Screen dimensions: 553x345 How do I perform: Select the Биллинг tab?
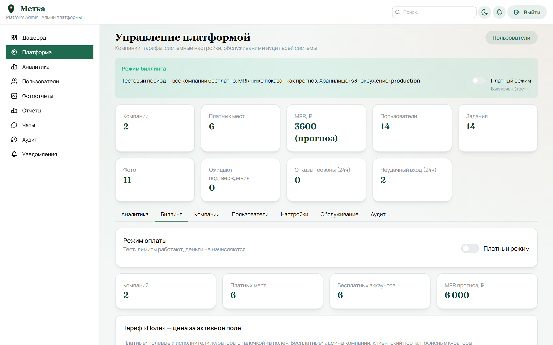(171, 214)
